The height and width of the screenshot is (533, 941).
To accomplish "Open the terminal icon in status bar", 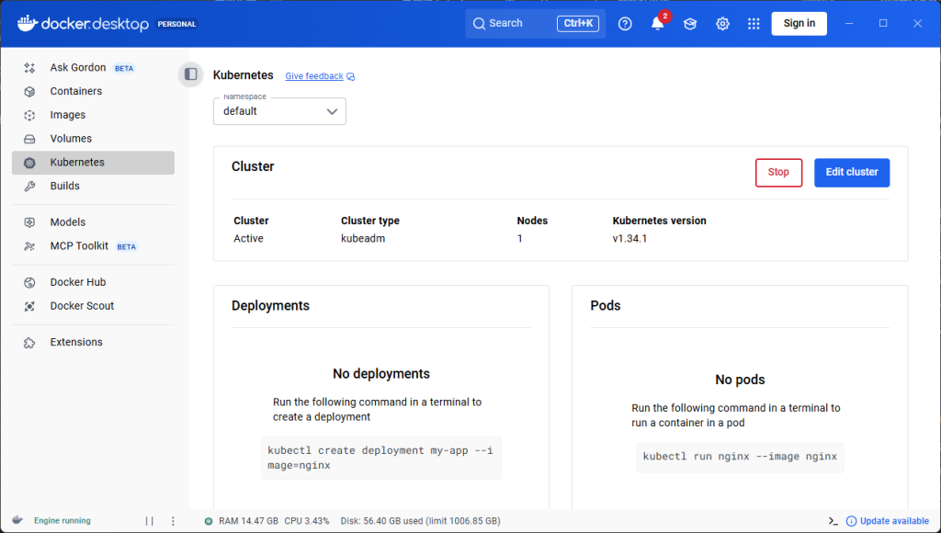I will 833,521.
